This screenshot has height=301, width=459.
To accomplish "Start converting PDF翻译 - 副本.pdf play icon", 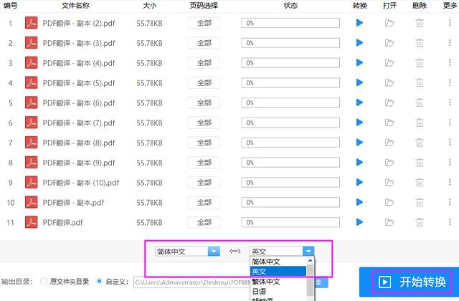I will (359, 202).
